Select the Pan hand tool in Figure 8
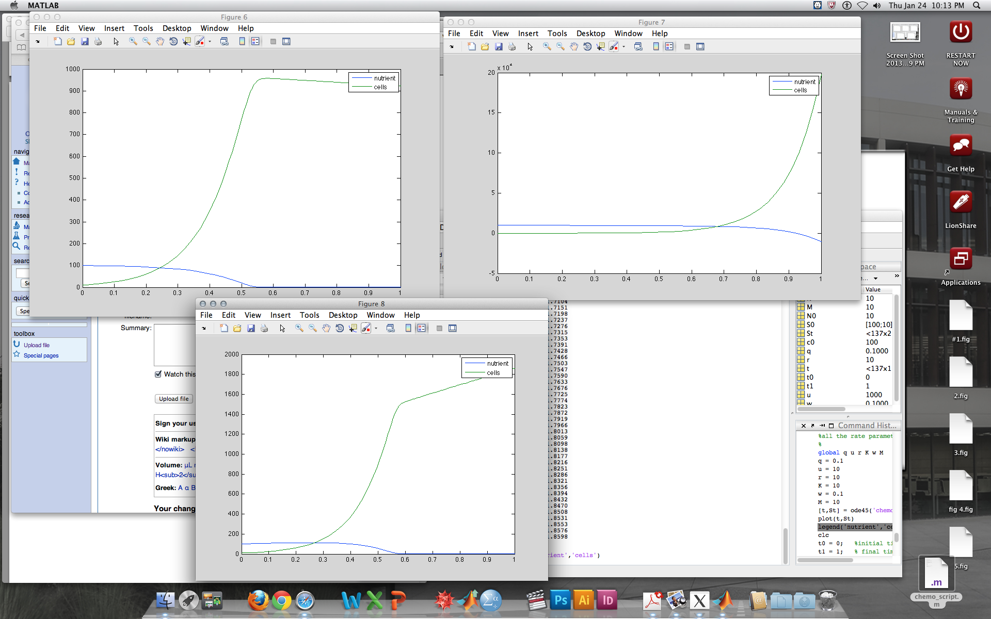 point(326,328)
